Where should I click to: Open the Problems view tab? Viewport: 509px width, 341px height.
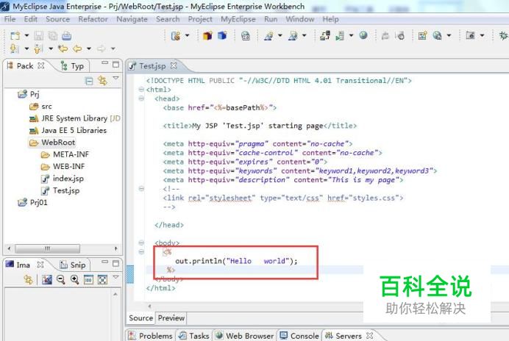[x=151, y=336]
